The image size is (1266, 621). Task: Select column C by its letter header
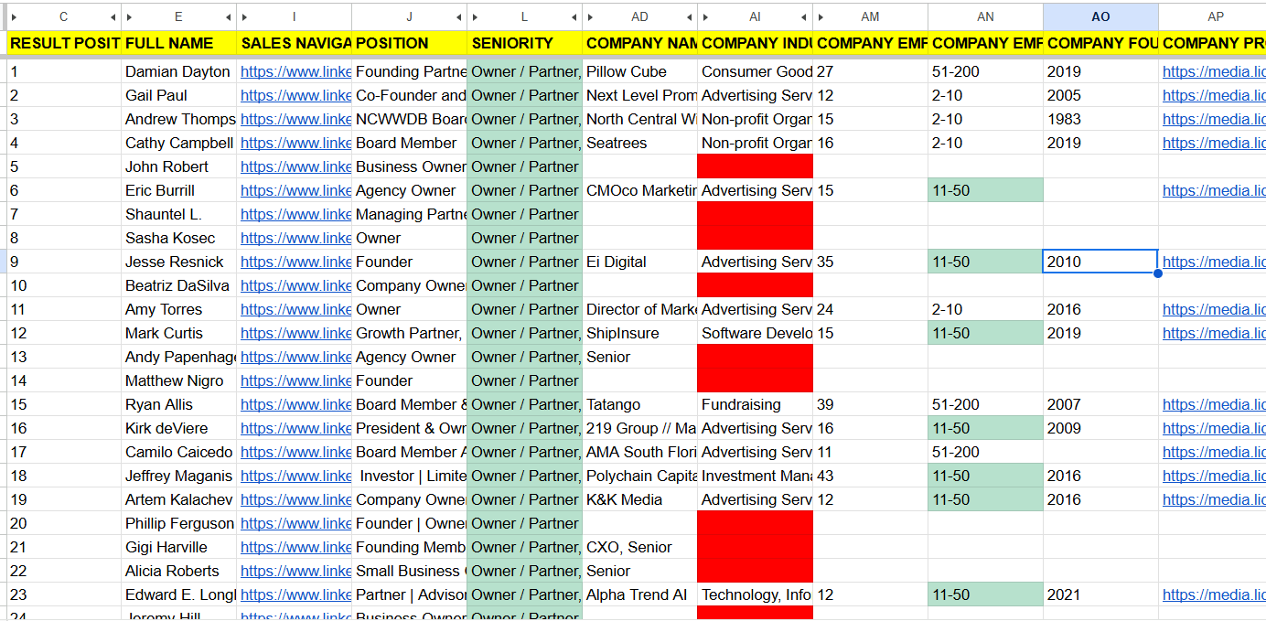tap(63, 17)
